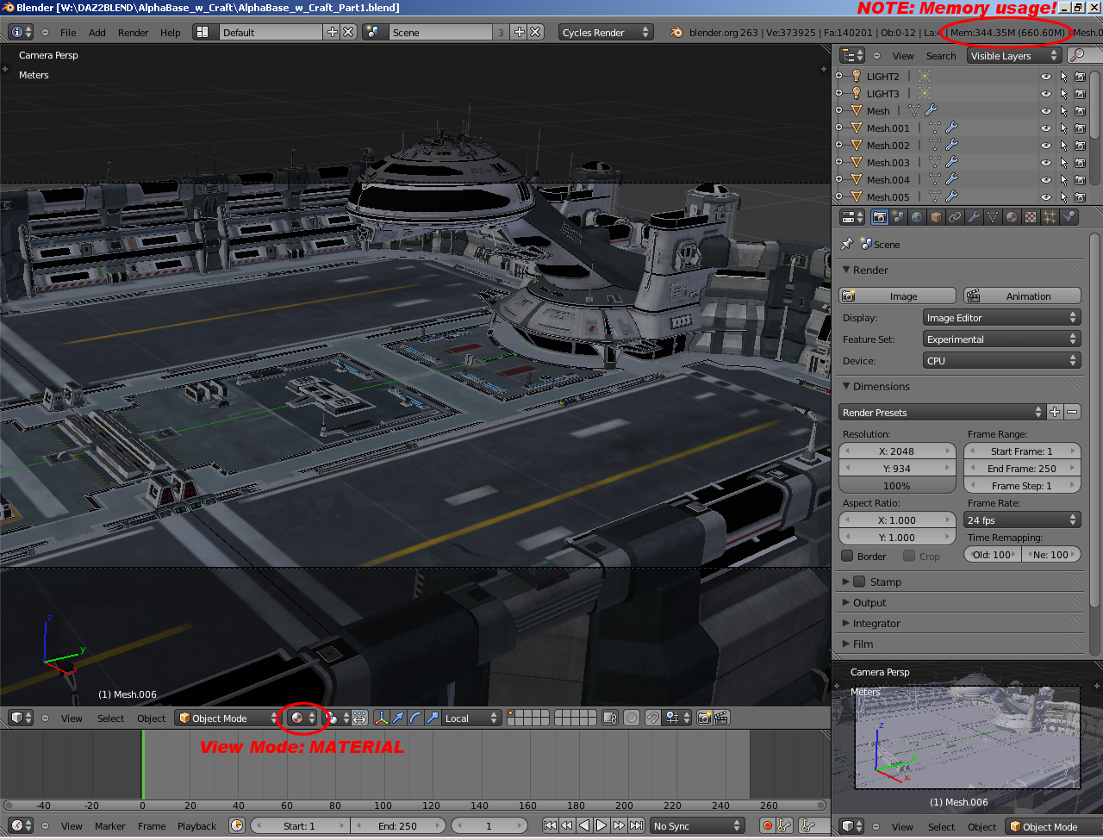Click the End Frame 250 field
The width and height of the screenshot is (1103, 840).
pyautogui.click(x=1021, y=469)
